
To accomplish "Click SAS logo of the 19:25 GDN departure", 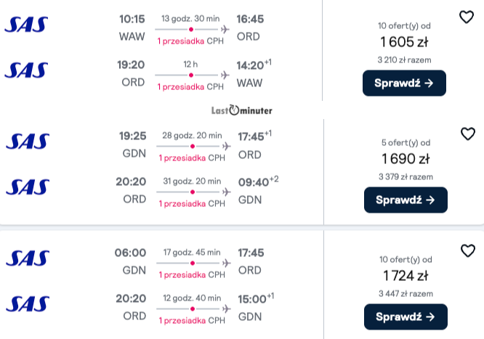I will [x=28, y=142].
